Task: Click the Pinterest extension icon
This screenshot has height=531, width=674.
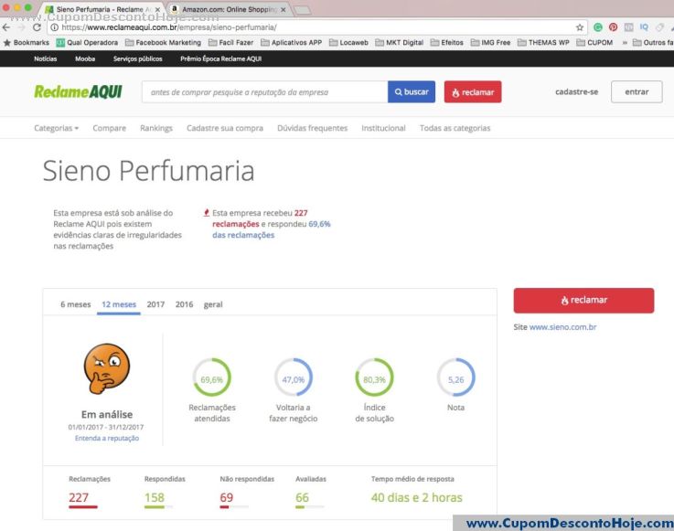Action: 613,27
